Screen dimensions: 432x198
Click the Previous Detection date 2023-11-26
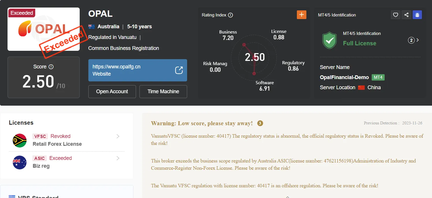pos(412,123)
